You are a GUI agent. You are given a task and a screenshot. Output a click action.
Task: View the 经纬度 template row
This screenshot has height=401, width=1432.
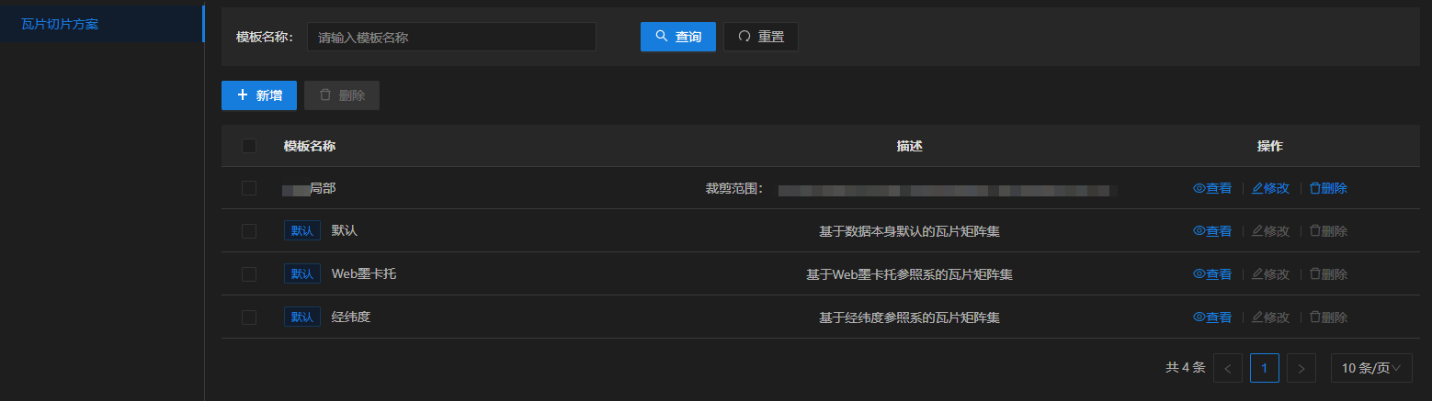[1211, 317]
